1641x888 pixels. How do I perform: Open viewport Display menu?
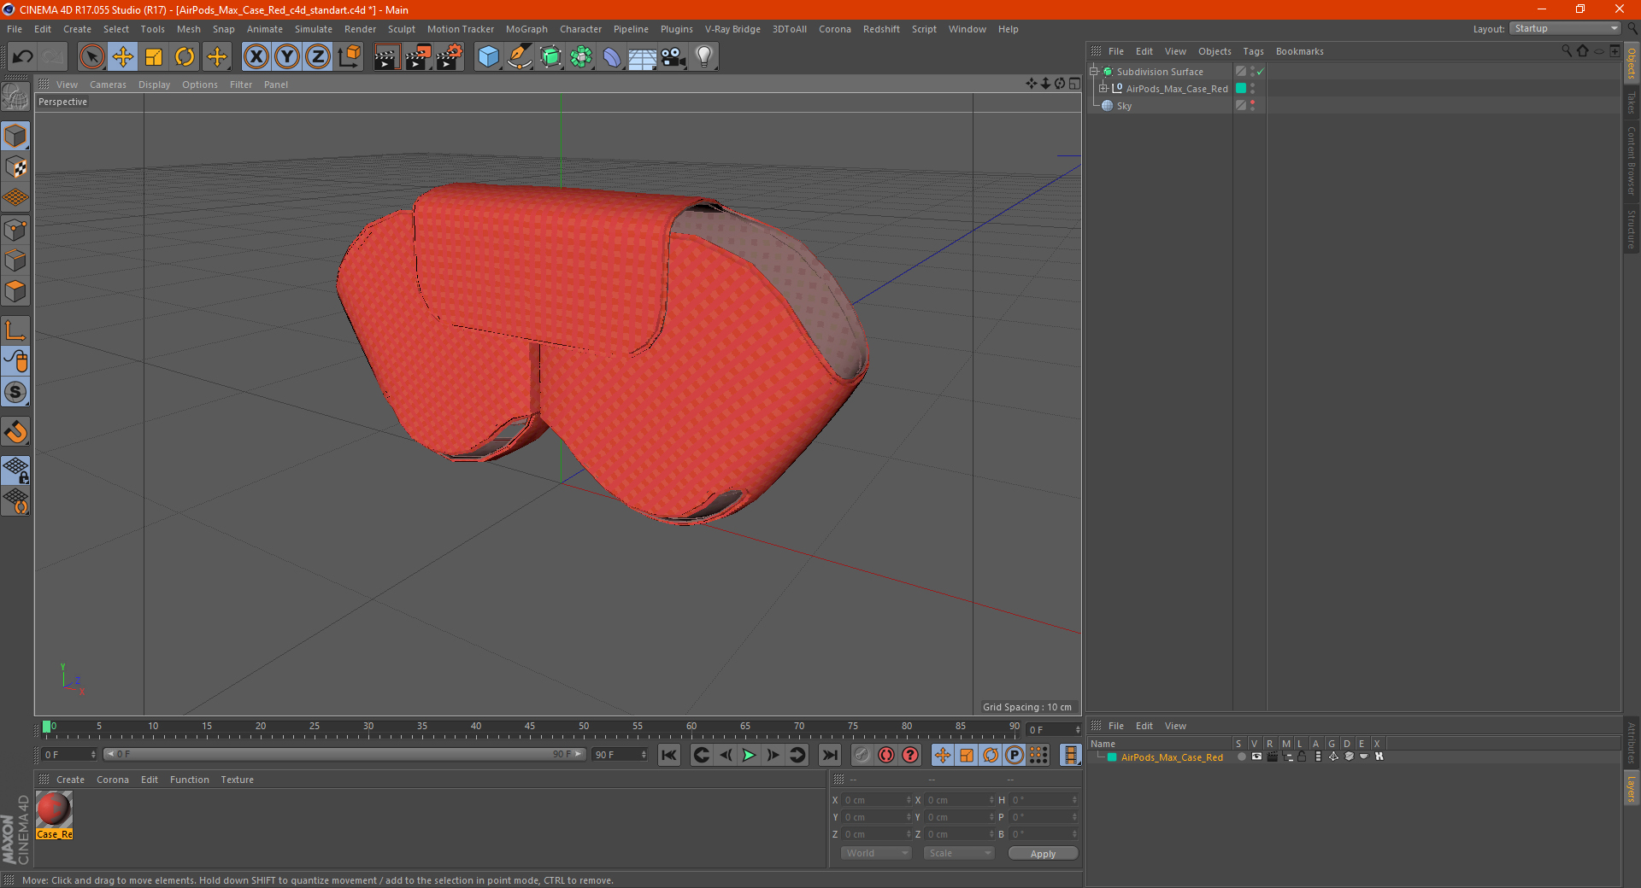pos(154,85)
